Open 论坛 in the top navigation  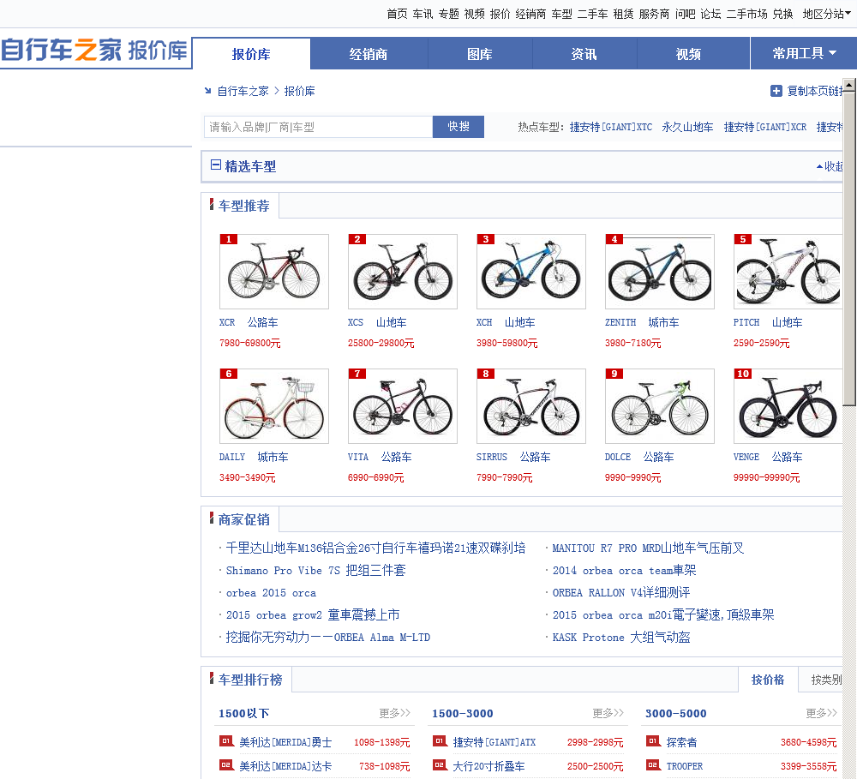tap(710, 15)
